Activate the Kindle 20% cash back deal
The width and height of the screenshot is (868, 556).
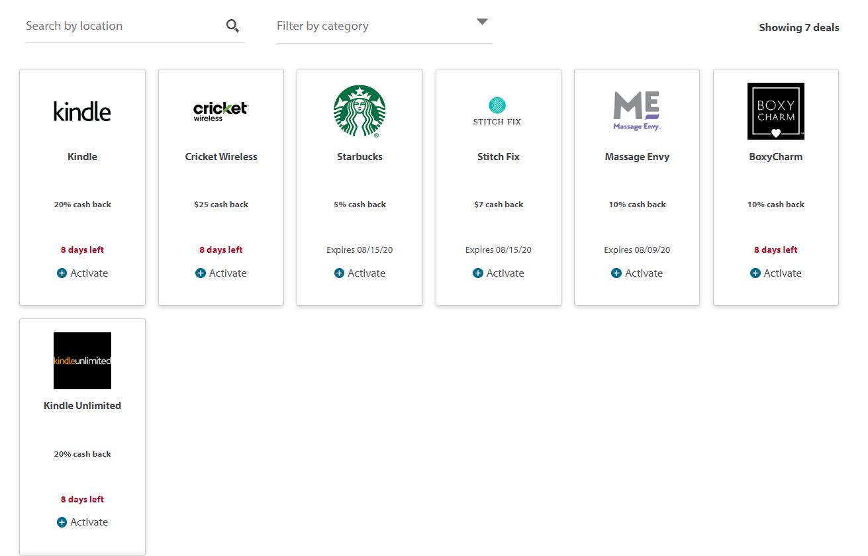click(x=82, y=273)
